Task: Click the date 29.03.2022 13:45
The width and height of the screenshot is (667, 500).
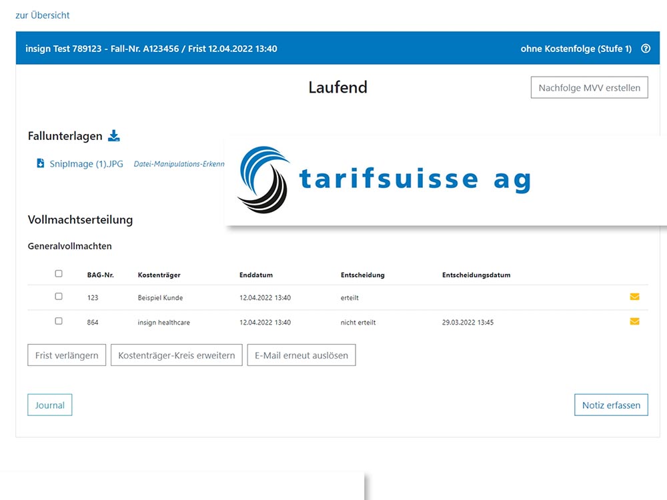Action: [x=468, y=322]
